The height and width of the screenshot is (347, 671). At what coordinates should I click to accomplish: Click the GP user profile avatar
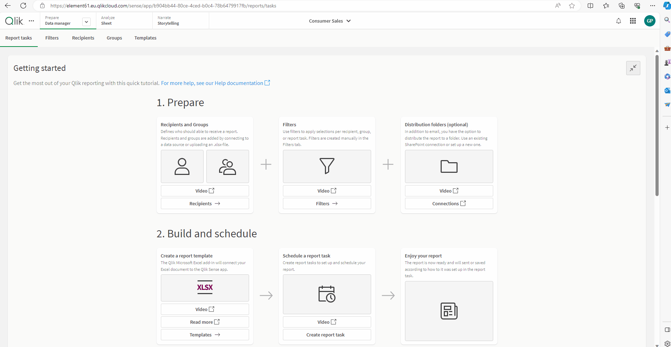coord(649,21)
